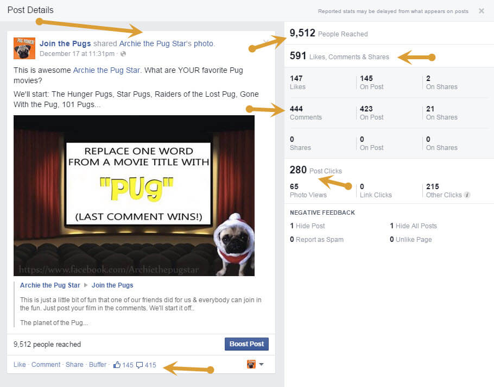This screenshot has height=387, width=494.
Task: Click the Buffer action link
Action: coord(98,365)
